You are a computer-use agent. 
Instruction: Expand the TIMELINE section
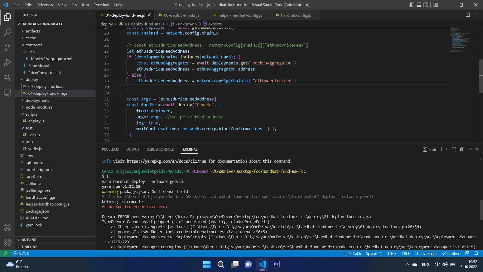click(x=29, y=247)
